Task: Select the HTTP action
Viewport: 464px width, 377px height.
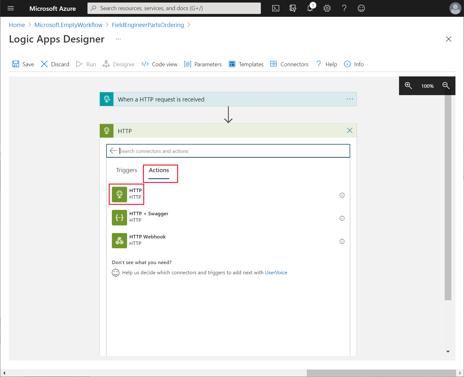Action: click(x=127, y=194)
